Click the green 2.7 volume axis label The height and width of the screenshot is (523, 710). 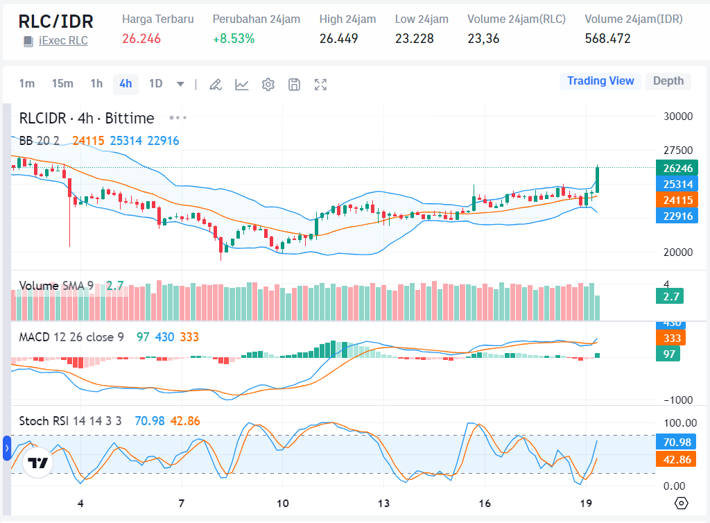670,297
